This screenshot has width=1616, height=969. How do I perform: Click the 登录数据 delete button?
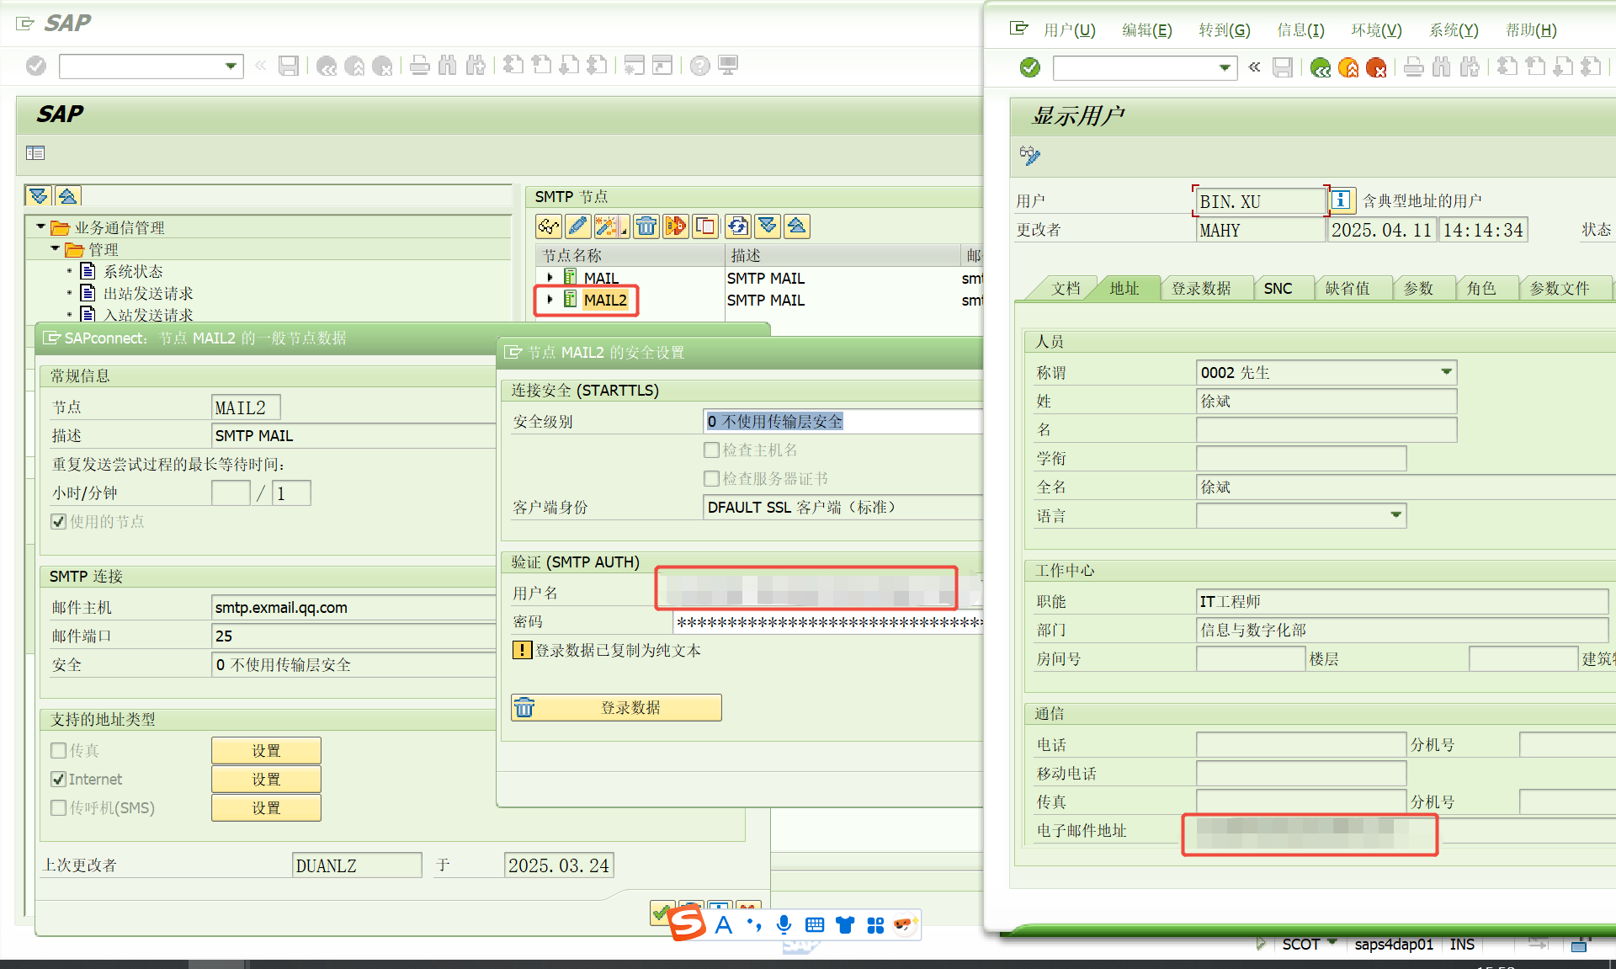click(x=616, y=707)
